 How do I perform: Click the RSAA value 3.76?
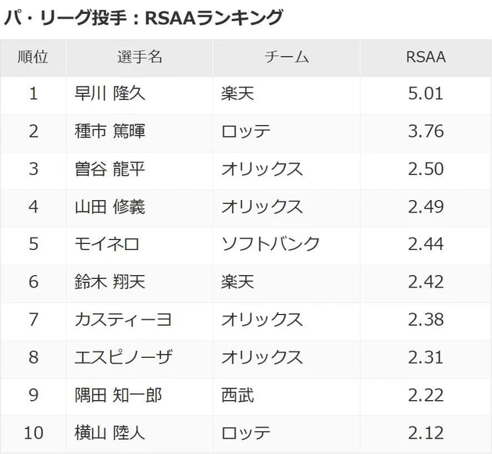coord(426,131)
